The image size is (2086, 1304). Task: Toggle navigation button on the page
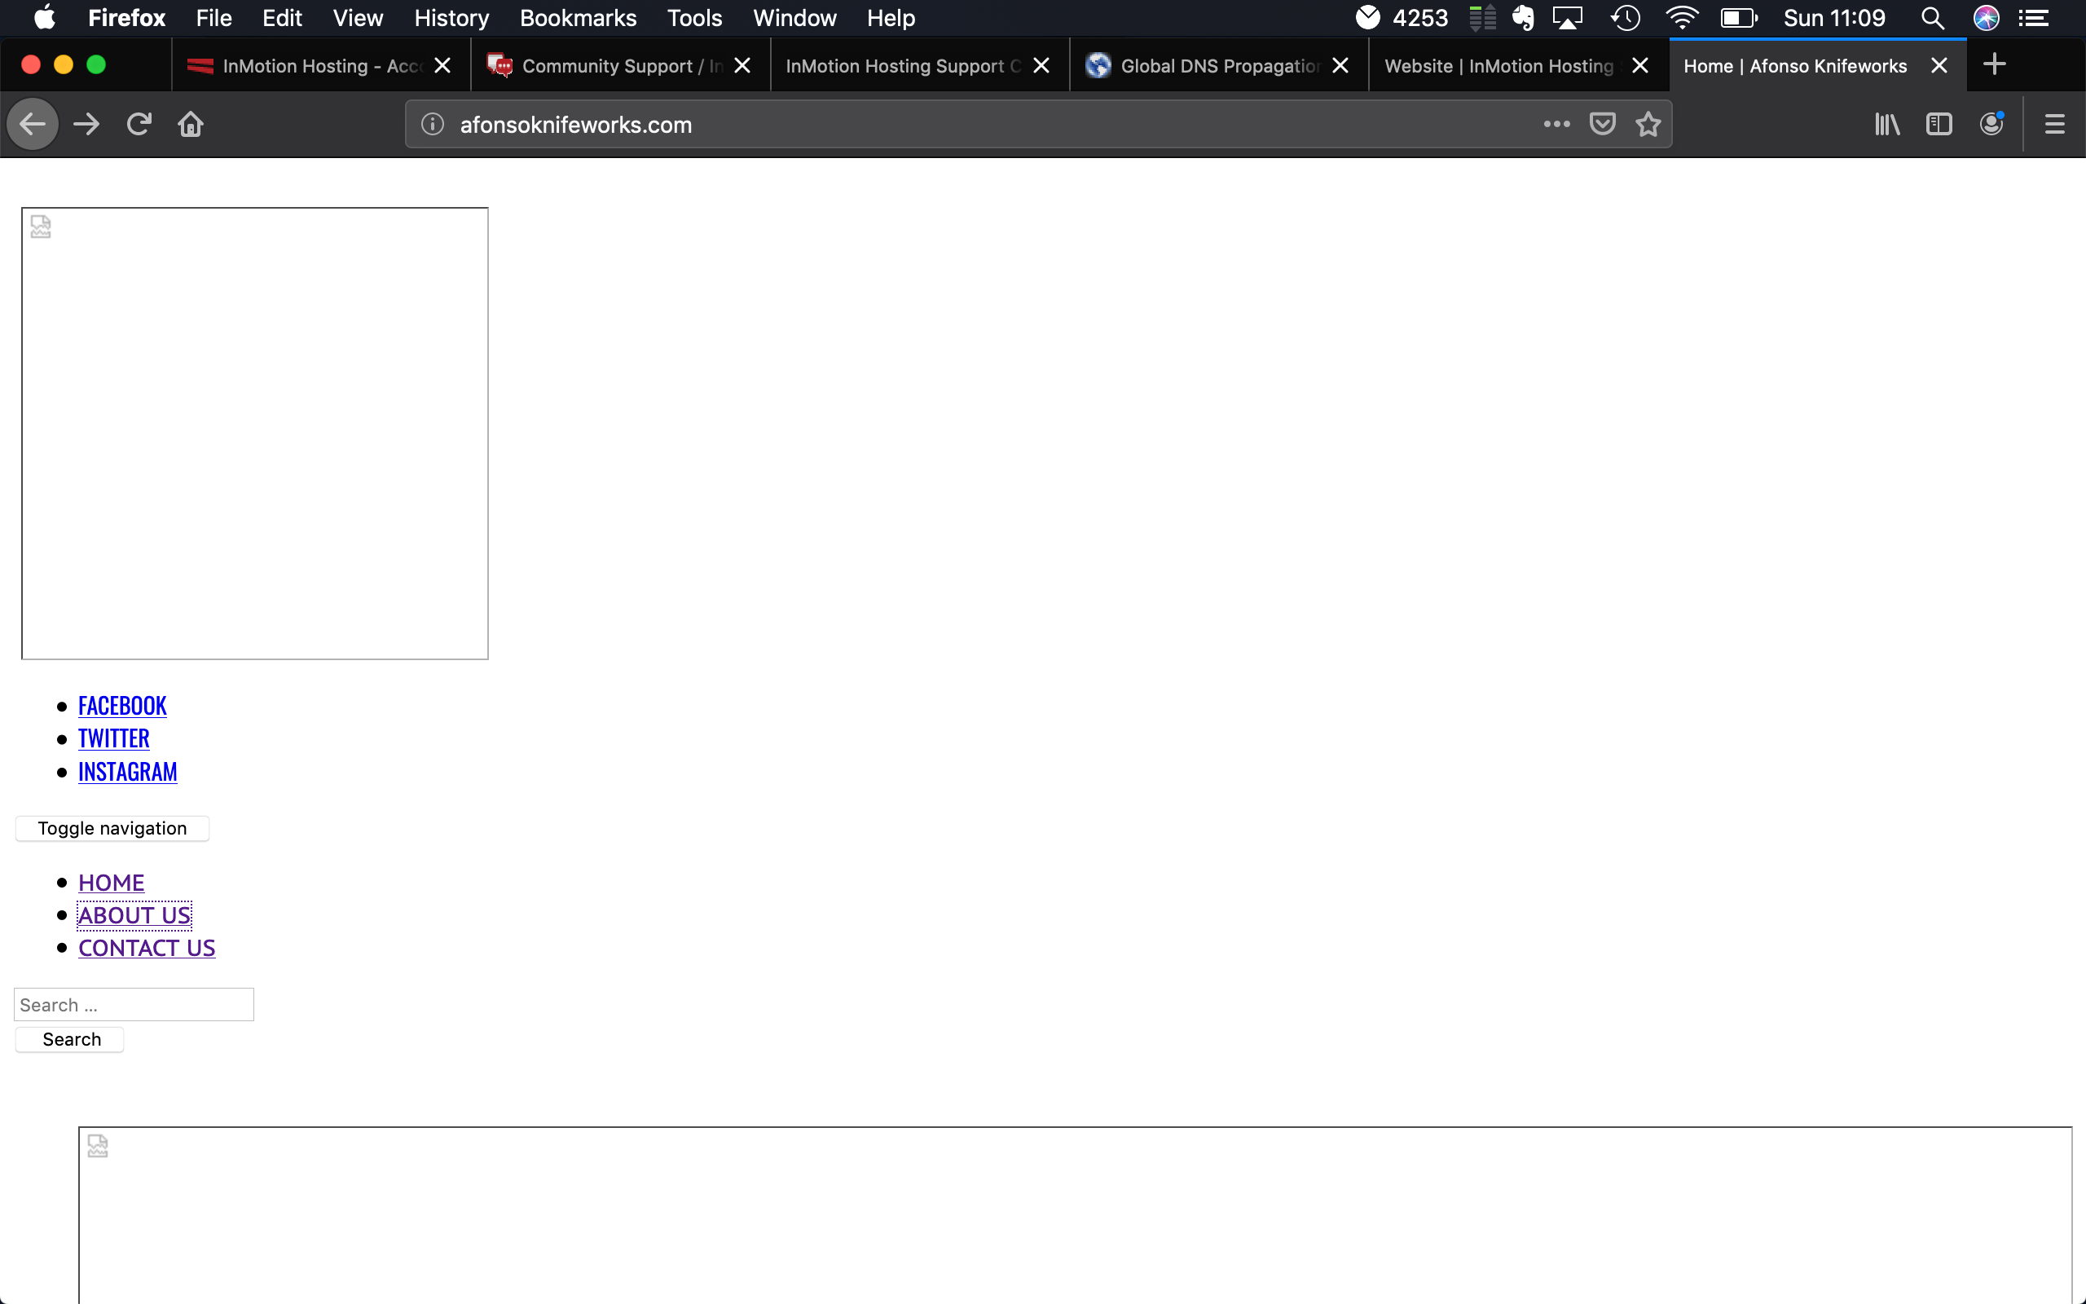click(x=112, y=828)
